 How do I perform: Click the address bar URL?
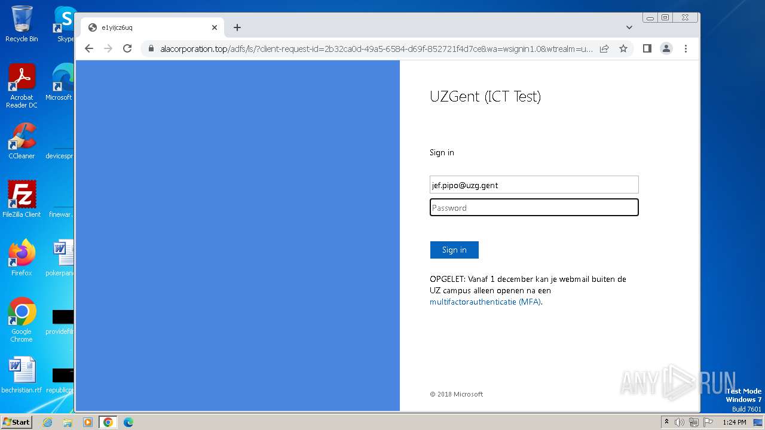377,48
